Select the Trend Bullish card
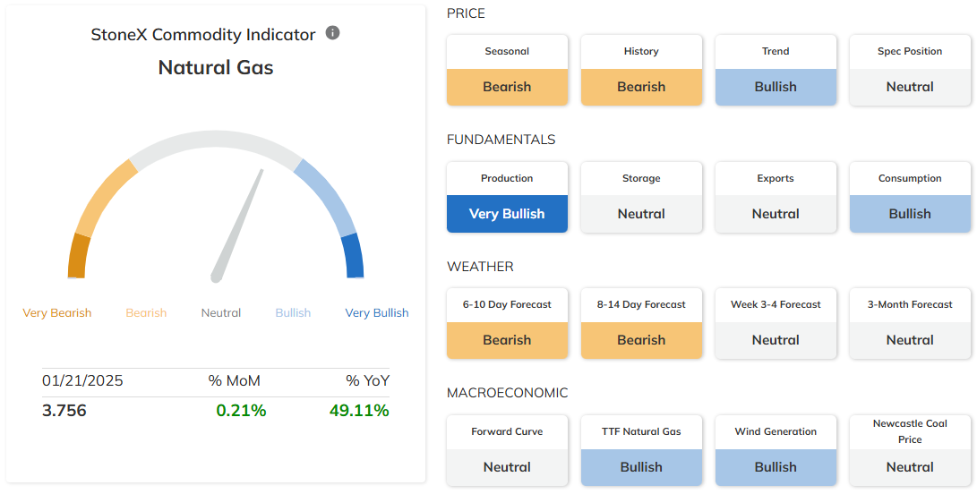Screen dimensions: 977x494 tap(776, 70)
